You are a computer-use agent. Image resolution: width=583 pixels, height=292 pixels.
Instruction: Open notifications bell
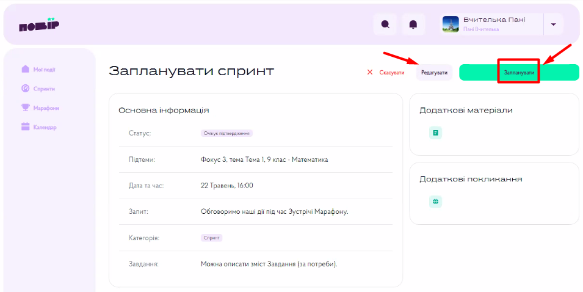coord(413,24)
